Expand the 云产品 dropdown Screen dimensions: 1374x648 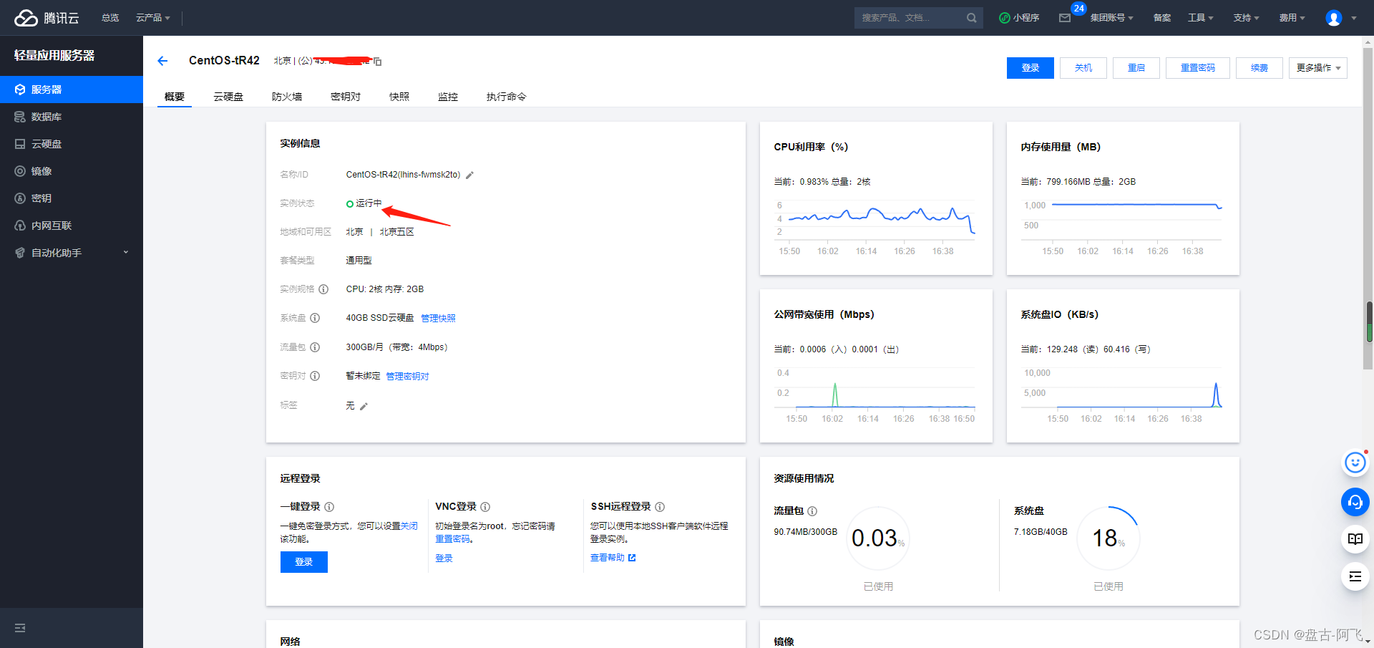[153, 18]
